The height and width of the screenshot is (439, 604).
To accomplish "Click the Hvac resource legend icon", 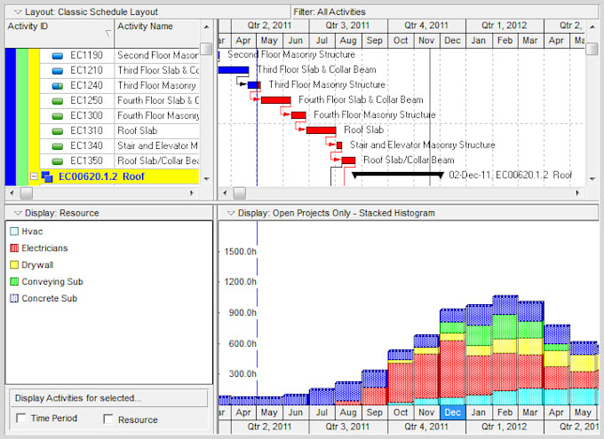I will point(14,231).
